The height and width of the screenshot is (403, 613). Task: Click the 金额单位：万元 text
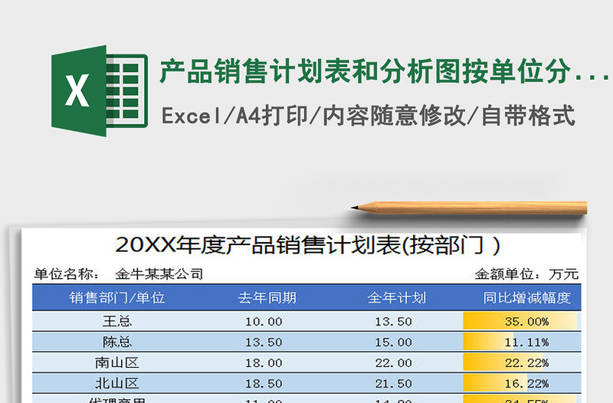pyautogui.click(x=526, y=274)
